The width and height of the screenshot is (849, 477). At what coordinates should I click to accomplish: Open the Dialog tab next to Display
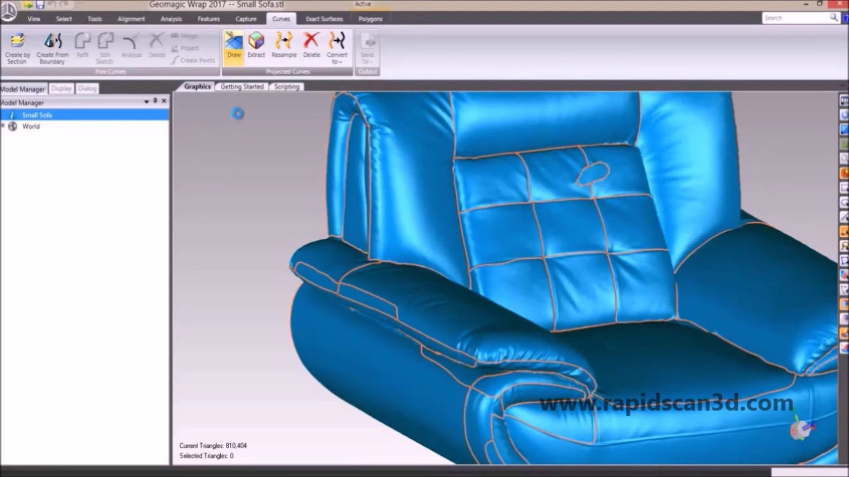point(88,89)
